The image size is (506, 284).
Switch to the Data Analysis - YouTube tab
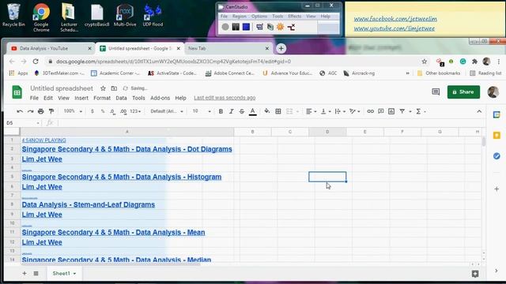[51, 48]
